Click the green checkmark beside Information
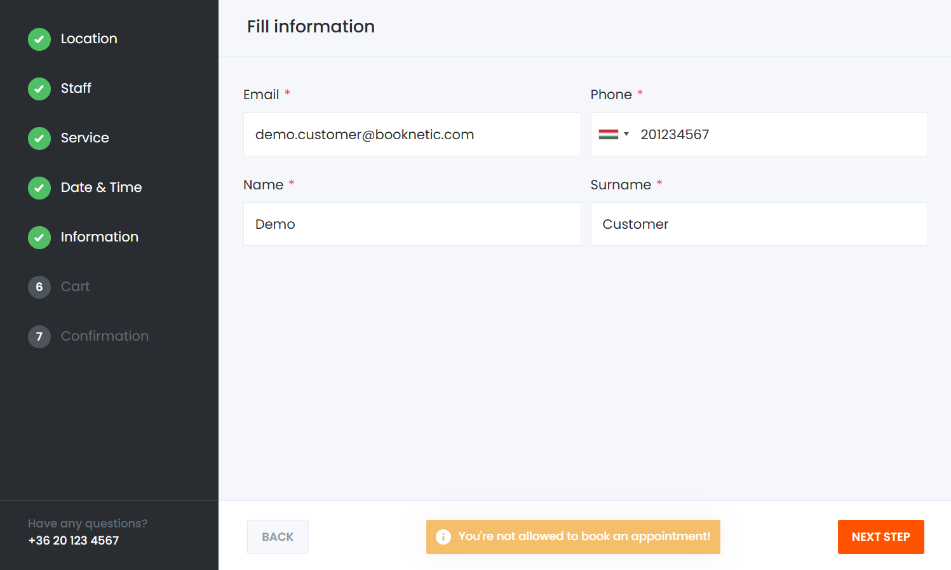The image size is (951, 570). pos(39,238)
